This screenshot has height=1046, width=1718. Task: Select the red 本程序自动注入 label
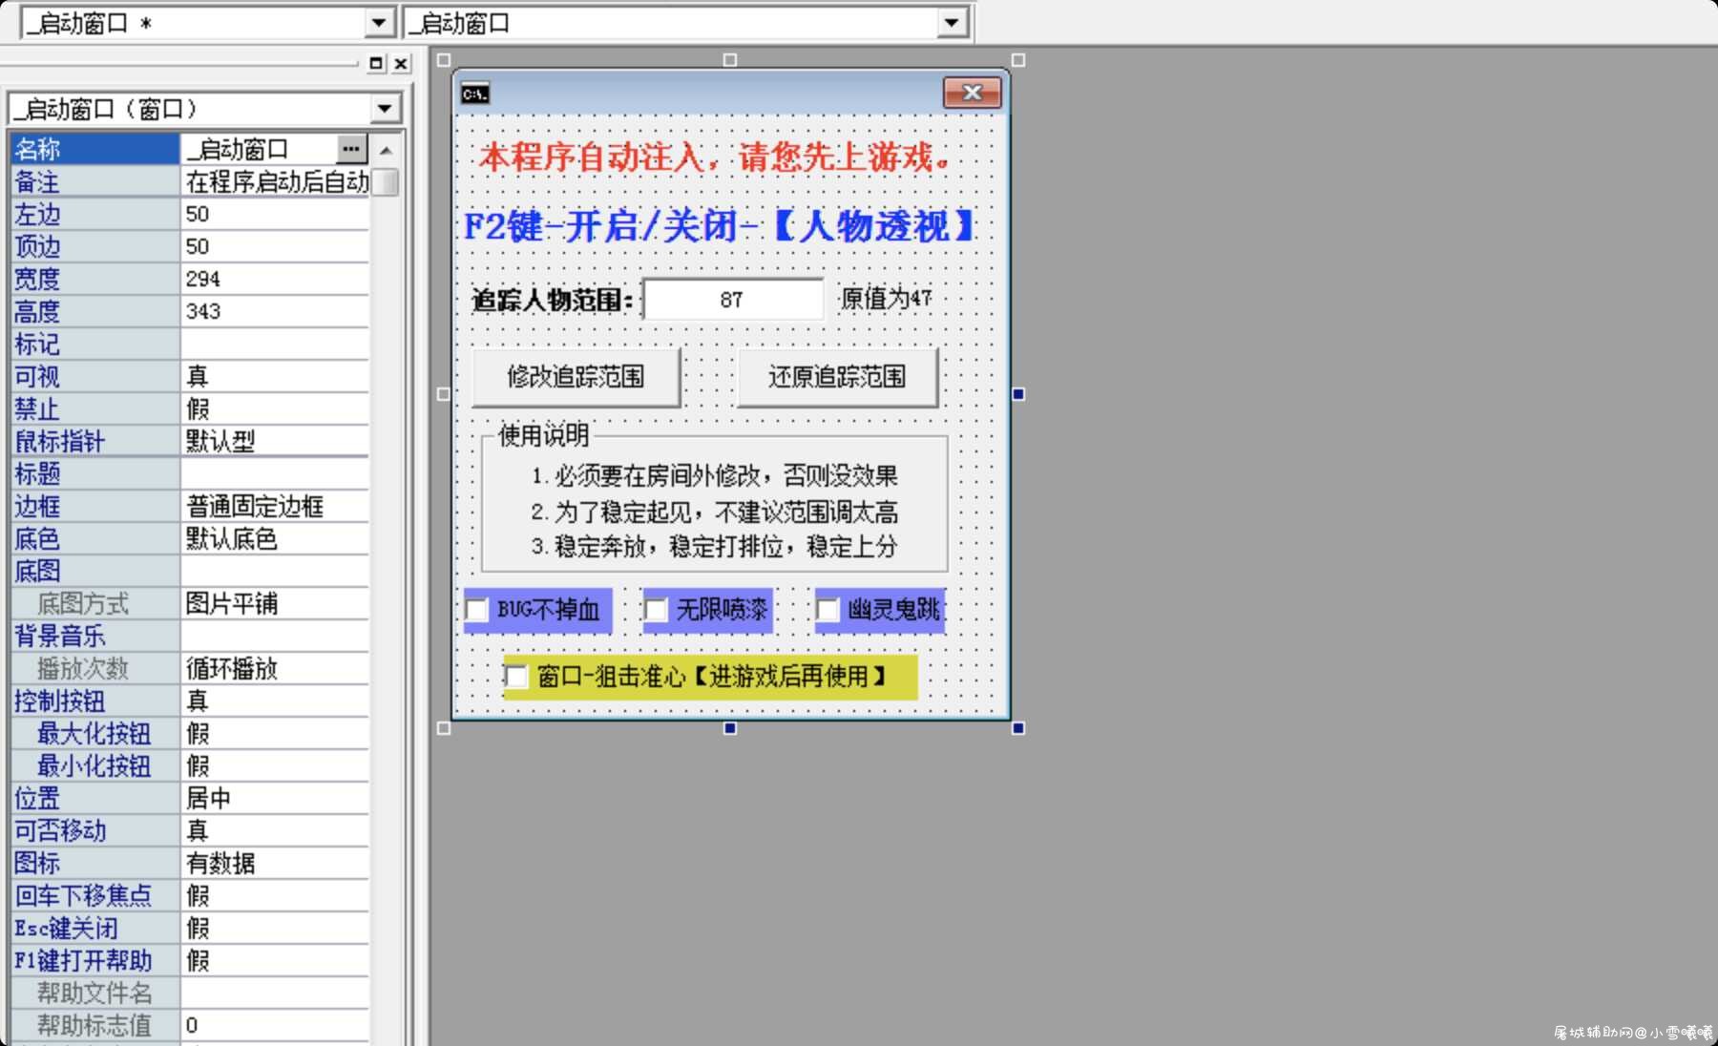714,157
